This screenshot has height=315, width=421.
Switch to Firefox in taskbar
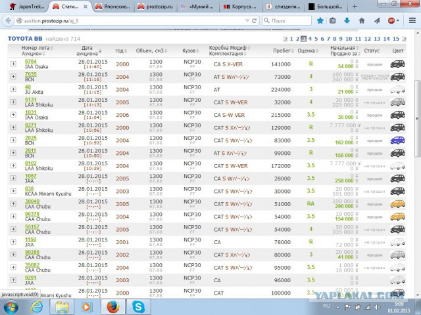[x=113, y=307]
